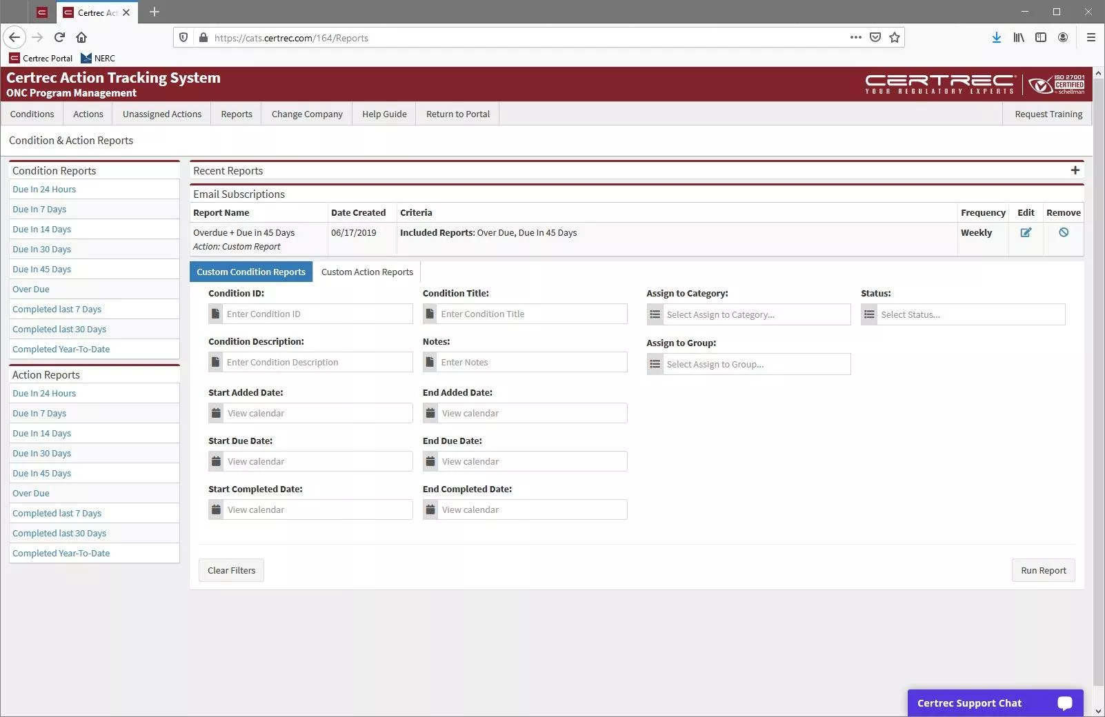Open Firefox downloads arrow icon
This screenshot has height=717, width=1105.
coord(997,37)
